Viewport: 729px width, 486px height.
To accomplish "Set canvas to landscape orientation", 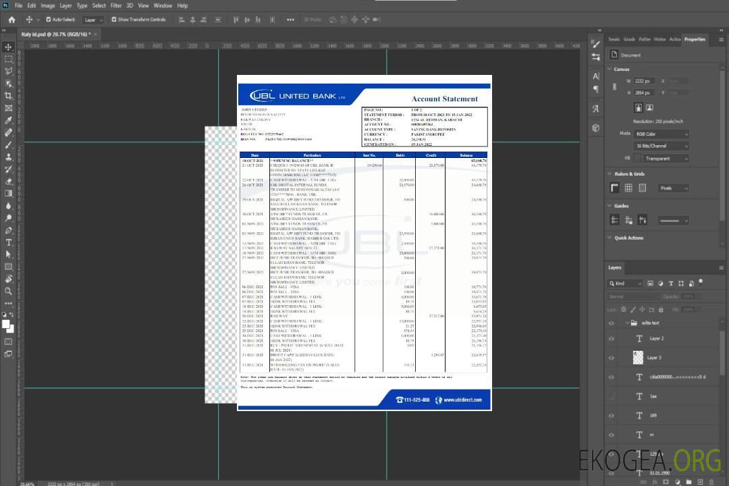I will point(649,108).
